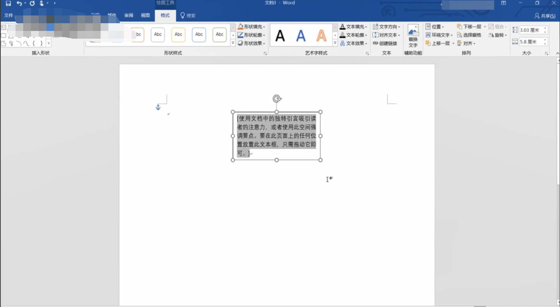
Task: Click the 替换文字 alt text icon
Action: coord(413,36)
